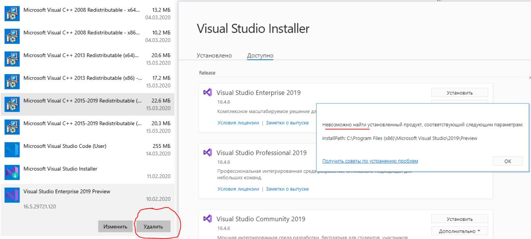Click the date 10.02.2020
This screenshot has width=531, height=239.
[x=158, y=199]
